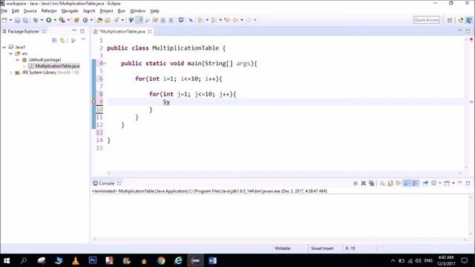Toggle code folding on line 4

click(x=105, y=63)
